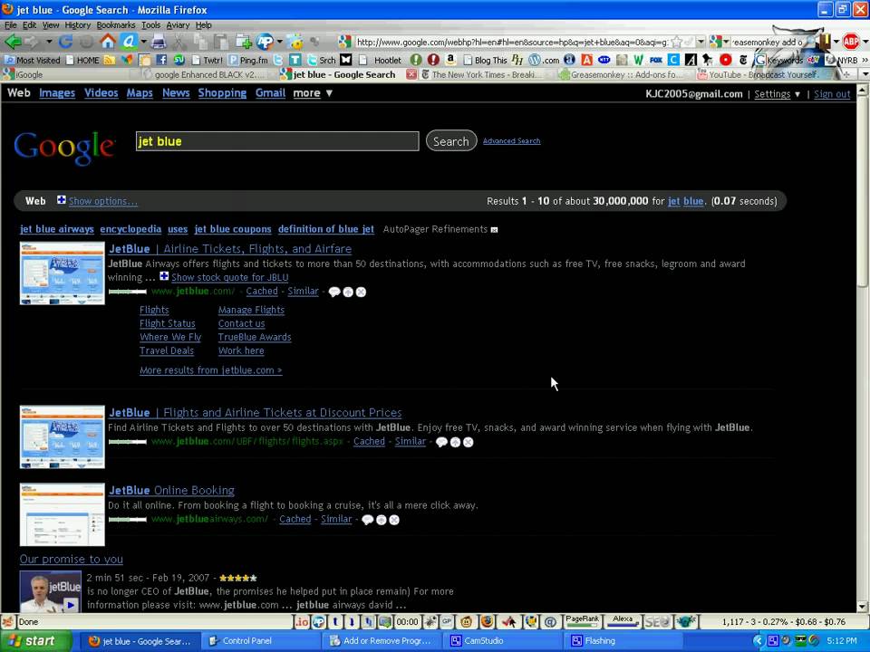Switch to the YouTube Broadcast Yourself tab
The height and width of the screenshot is (652, 870).
(763, 74)
